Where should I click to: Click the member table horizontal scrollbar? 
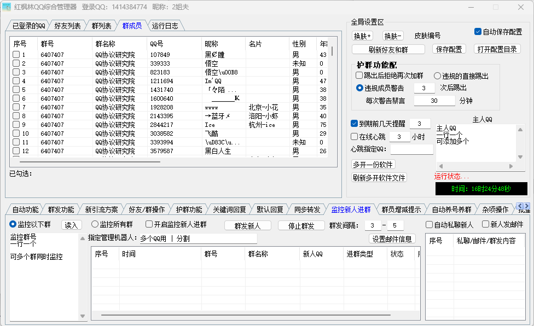point(90,162)
